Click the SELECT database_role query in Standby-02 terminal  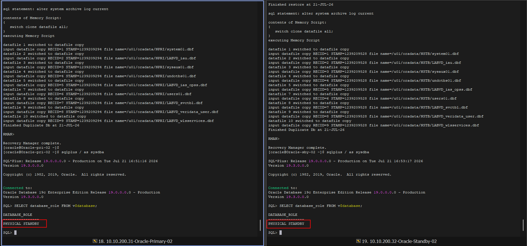pyautogui.click(x=315, y=206)
